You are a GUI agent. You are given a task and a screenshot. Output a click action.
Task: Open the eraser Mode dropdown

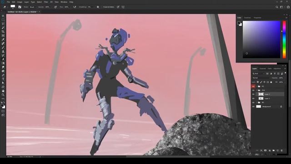(33, 7)
